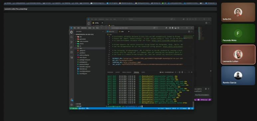
Task: Go forward with the title bar arrow
Action: [109, 28]
